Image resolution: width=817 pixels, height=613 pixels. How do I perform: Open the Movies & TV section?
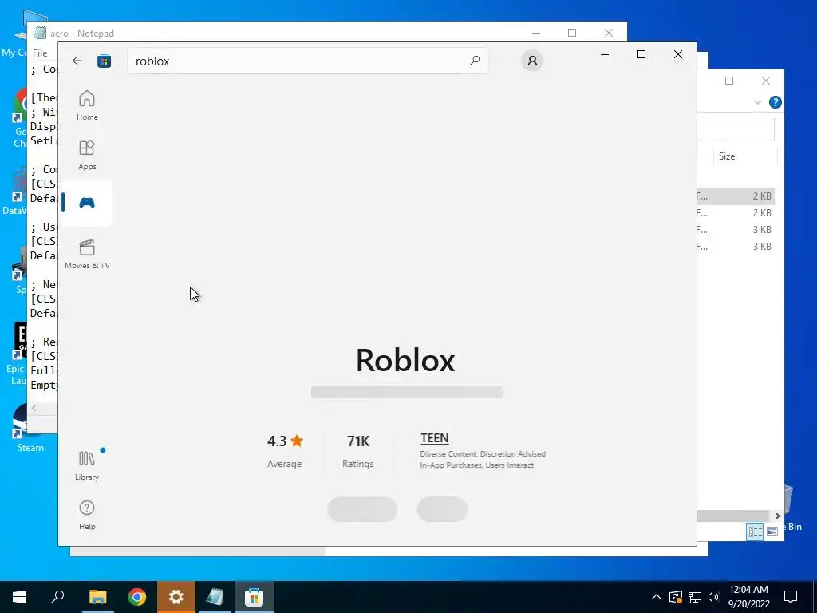(x=87, y=254)
